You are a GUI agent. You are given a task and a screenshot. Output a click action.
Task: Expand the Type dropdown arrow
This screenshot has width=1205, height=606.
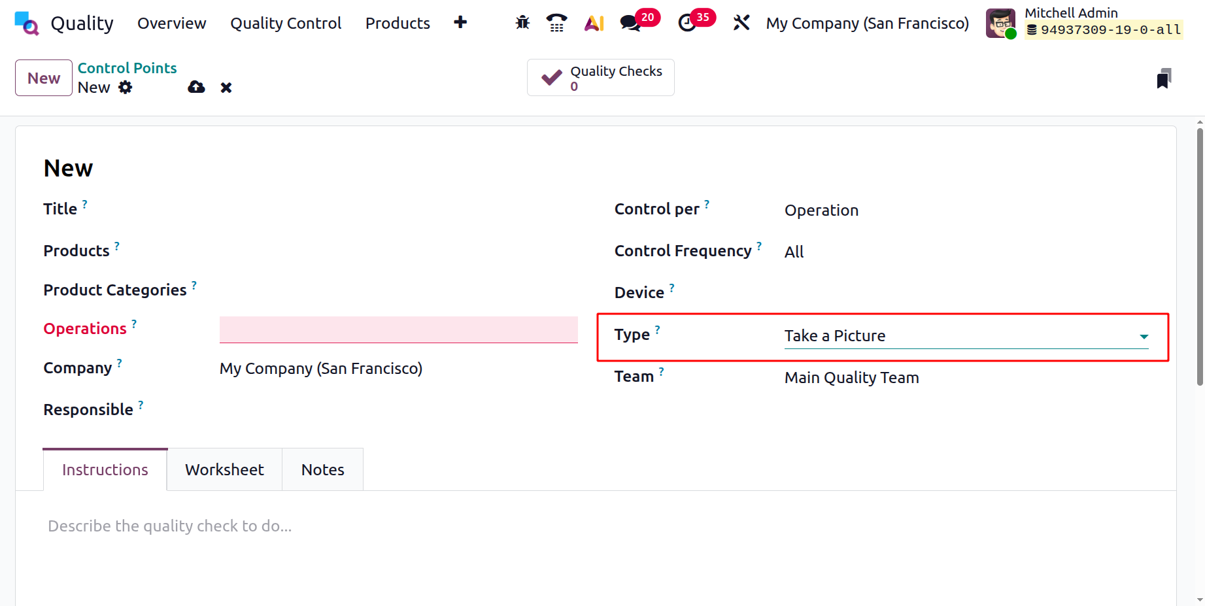[x=1144, y=337]
